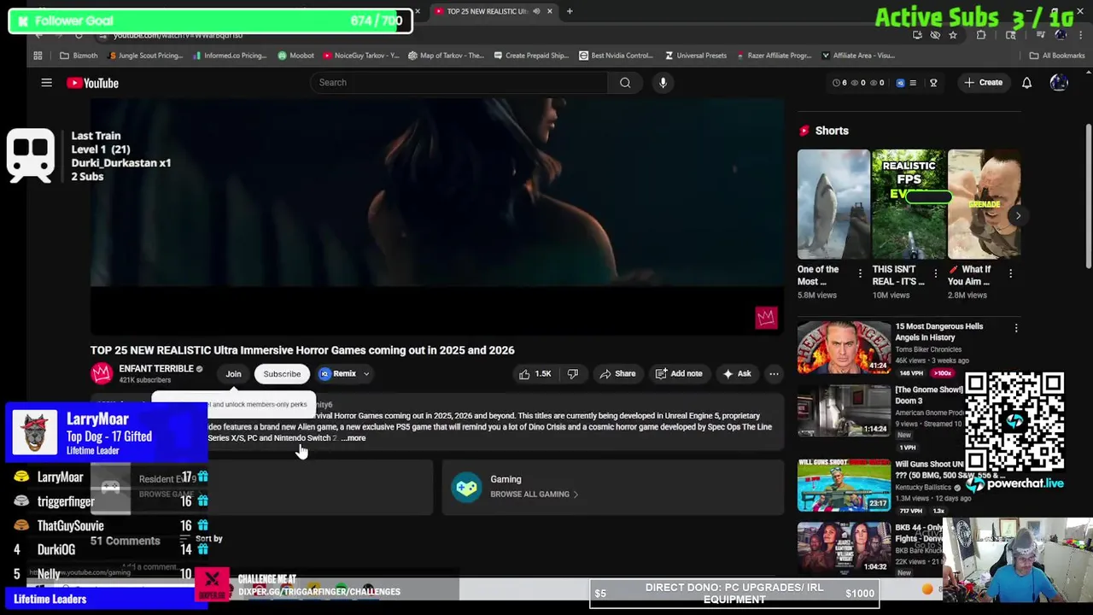1093x615 pixels.
Task: Show next Shorts with the arrow
Action: tap(1018, 215)
